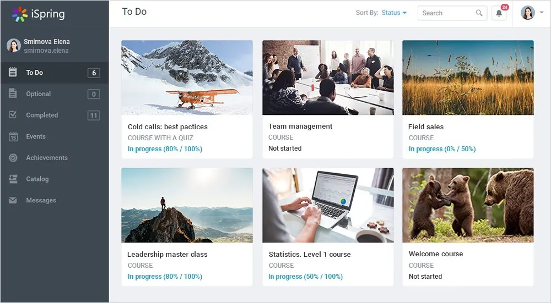Open the user avatar dropdown arrow

(x=541, y=13)
